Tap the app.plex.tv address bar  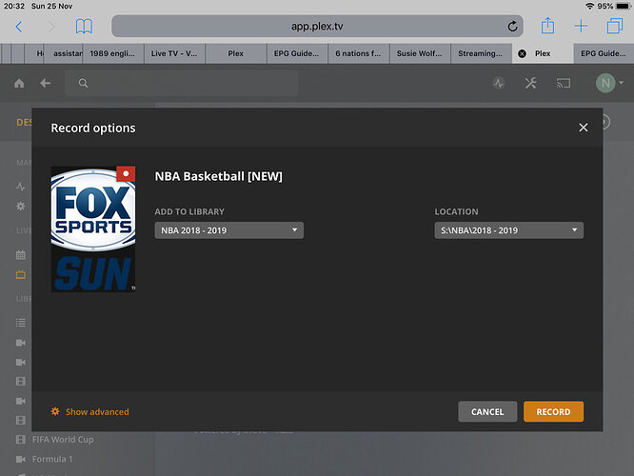coord(317,27)
